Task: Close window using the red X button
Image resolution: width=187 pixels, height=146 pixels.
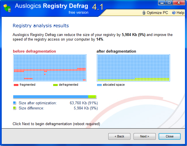Action: point(179,3)
